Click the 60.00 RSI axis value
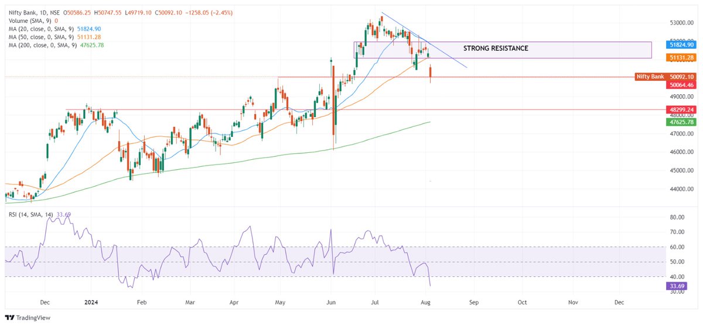The width and height of the screenshot is (703, 326). 678,247
